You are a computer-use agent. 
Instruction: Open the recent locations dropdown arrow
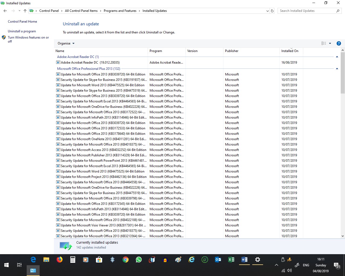pos(19,11)
